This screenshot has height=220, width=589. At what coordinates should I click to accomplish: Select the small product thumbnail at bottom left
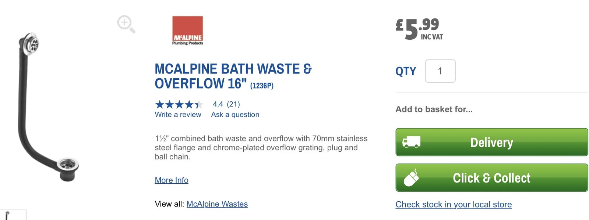[x=13, y=215]
